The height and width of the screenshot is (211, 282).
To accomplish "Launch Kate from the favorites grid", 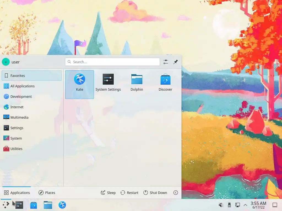I will [x=80, y=85].
